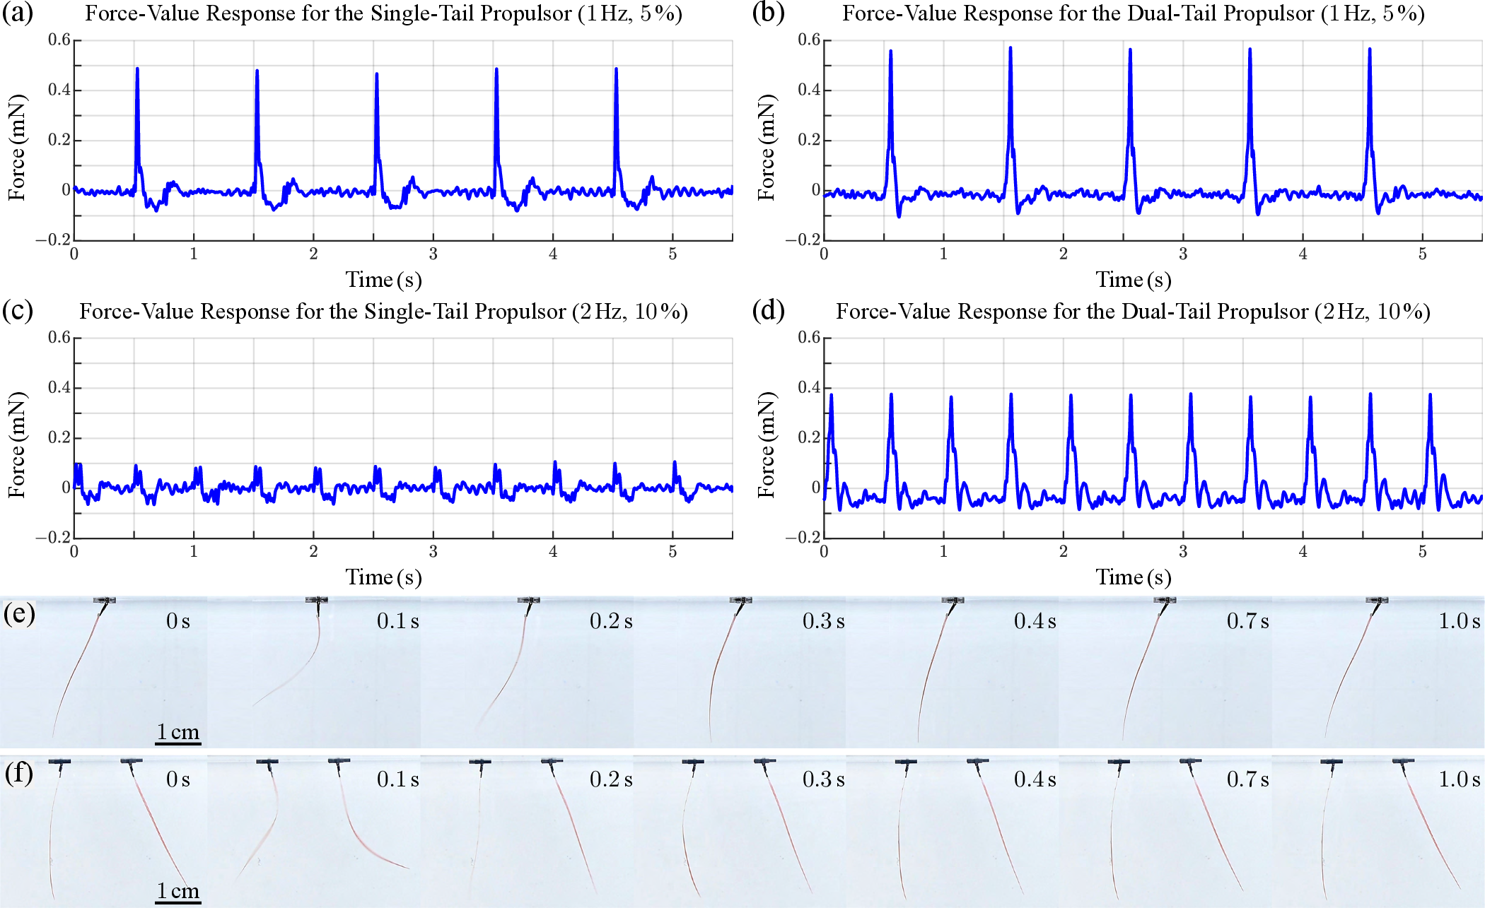Click the last spike peak in top-right plot

(x=1370, y=50)
